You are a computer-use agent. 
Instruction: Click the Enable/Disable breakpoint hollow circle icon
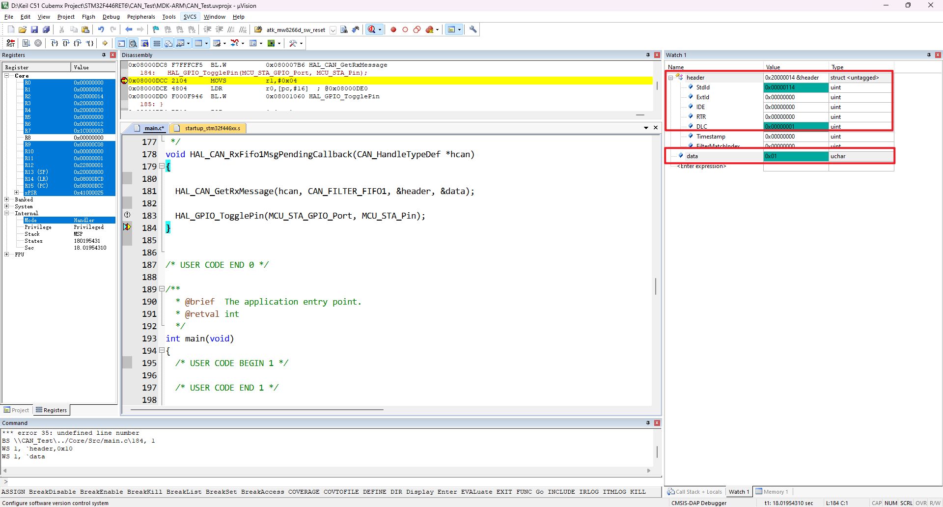pyautogui.click(x=405, y=29)
